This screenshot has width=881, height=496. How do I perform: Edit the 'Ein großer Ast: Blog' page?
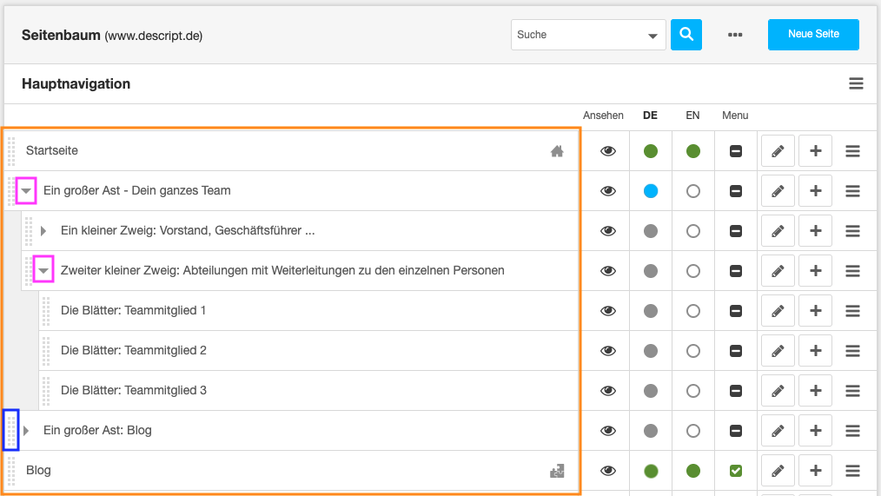(x=778, y=431)
